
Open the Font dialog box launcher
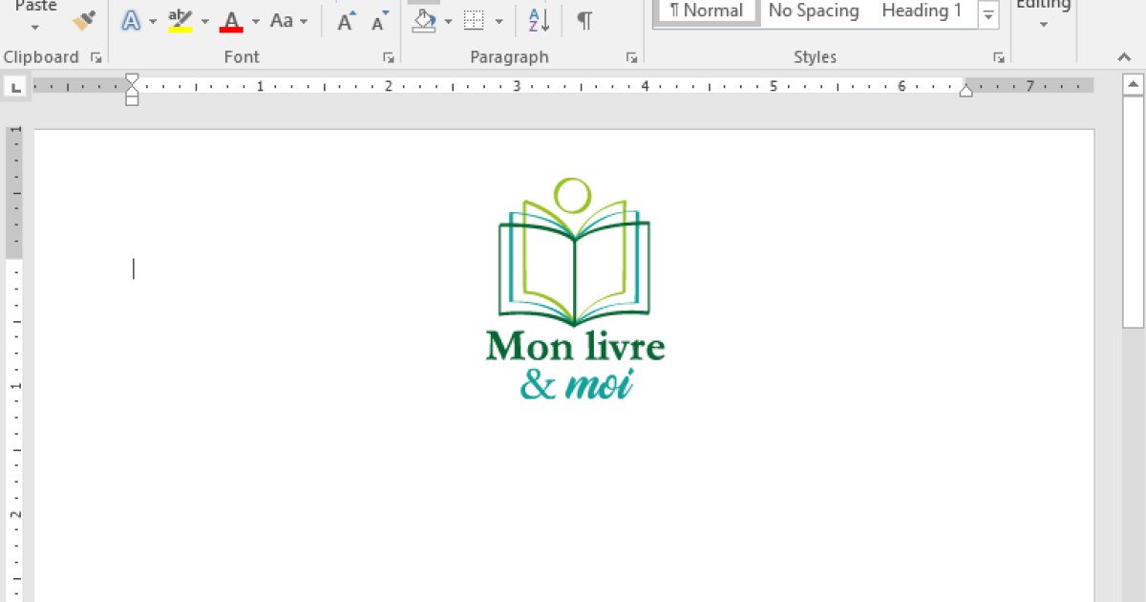point(389,58)
